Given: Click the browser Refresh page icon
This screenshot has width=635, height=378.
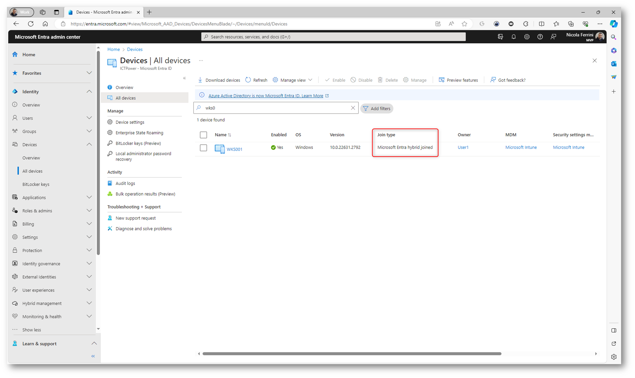Looking at the screenshot, I should point(31,24).
